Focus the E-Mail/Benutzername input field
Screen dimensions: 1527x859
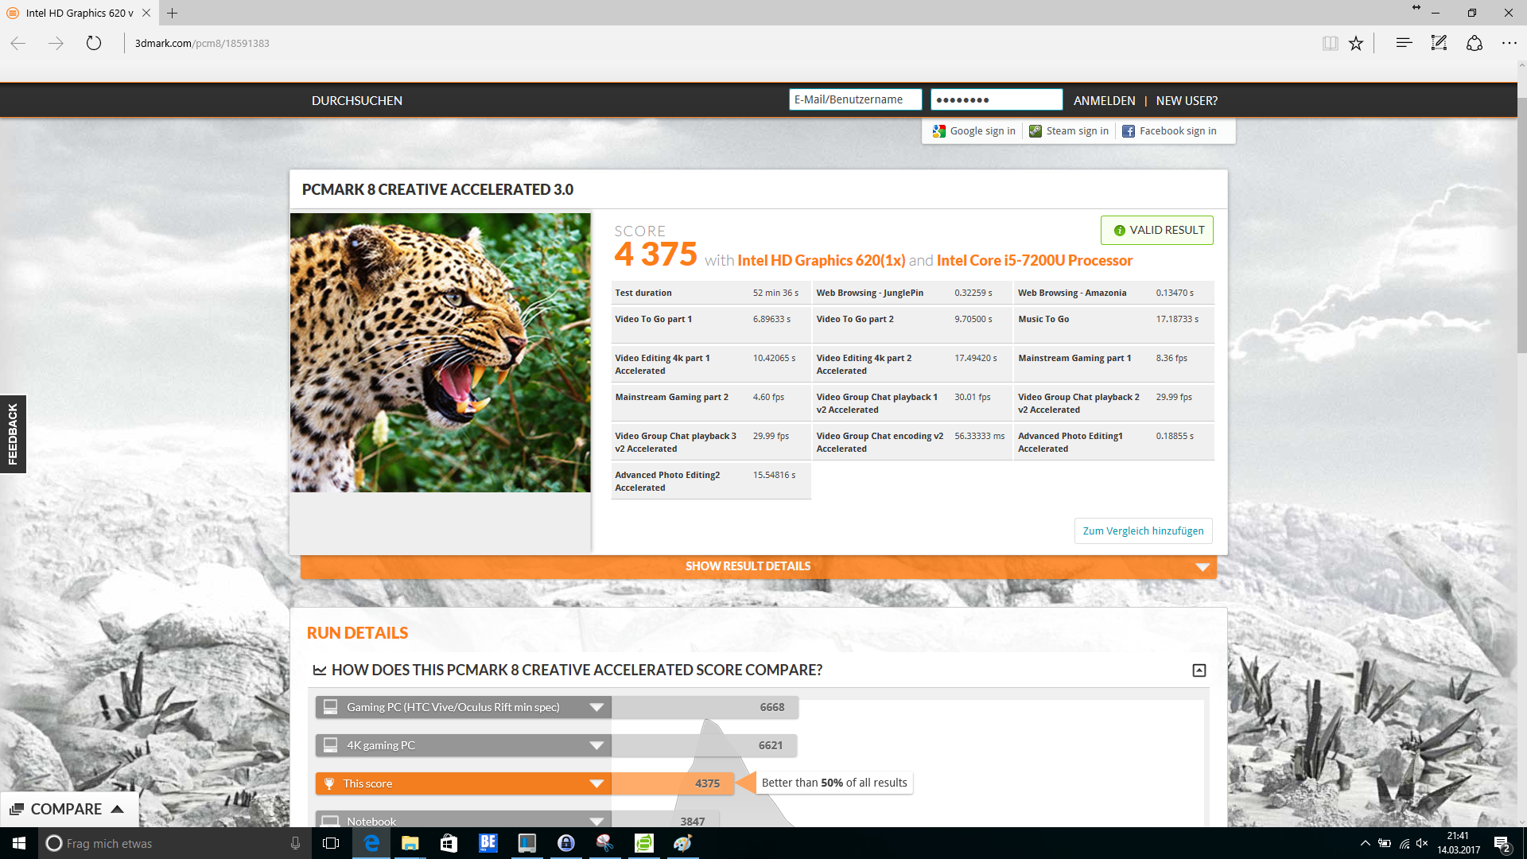pyautogui.click(x=855, y=99)
